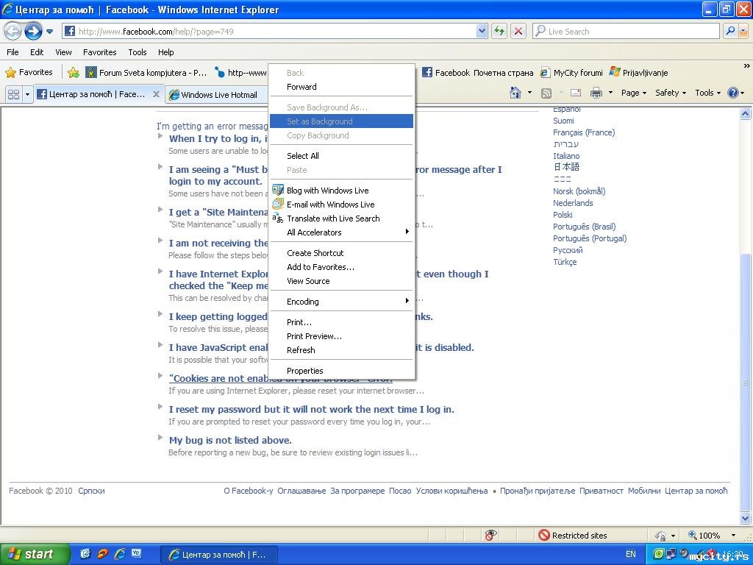Open the Facebook Почетна страна bookmark
Screen dimensions: 753x565
coord(478,73)
